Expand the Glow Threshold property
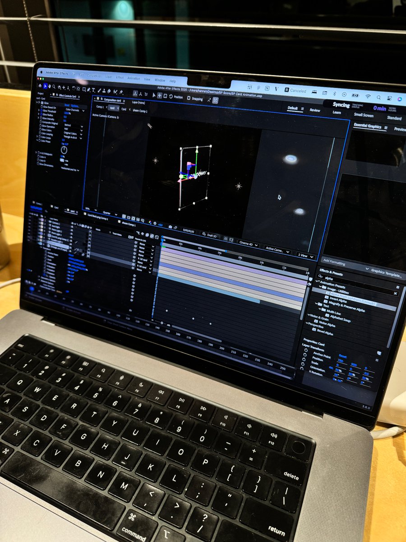 coord(39,110)
